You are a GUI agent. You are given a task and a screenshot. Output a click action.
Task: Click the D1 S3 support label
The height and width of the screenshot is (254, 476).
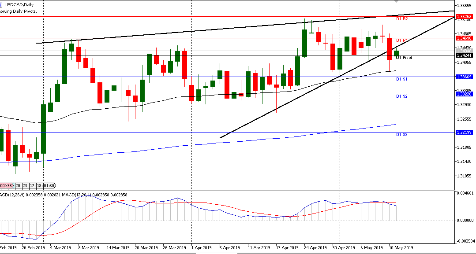click(x=401, y=135)
